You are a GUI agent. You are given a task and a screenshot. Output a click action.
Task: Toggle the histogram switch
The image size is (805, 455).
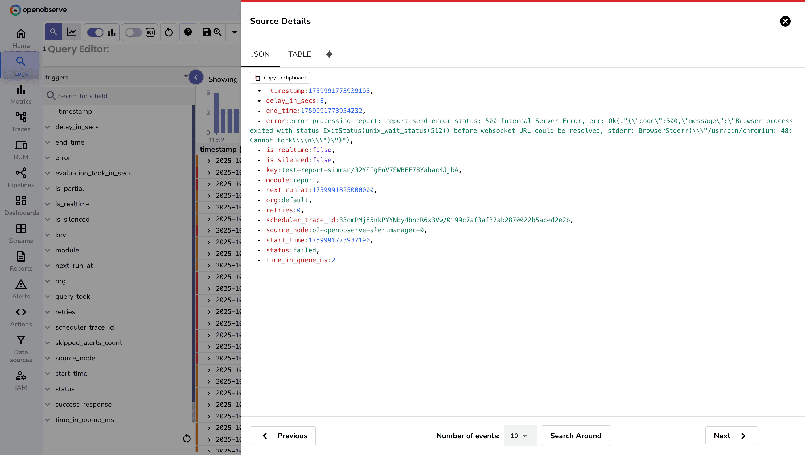click(x=95, y=32)
